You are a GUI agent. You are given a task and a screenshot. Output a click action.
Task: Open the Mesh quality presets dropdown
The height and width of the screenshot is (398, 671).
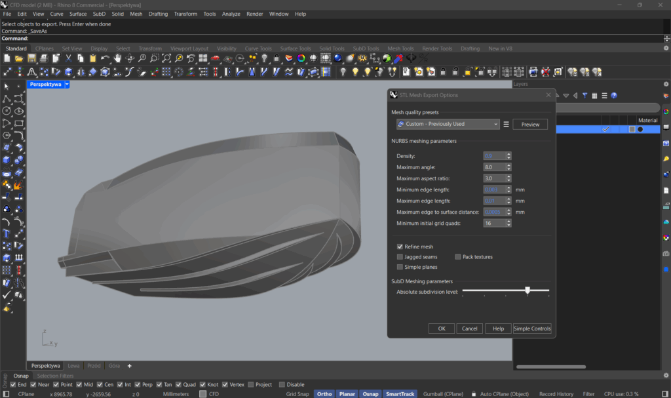tap(448, 124)
